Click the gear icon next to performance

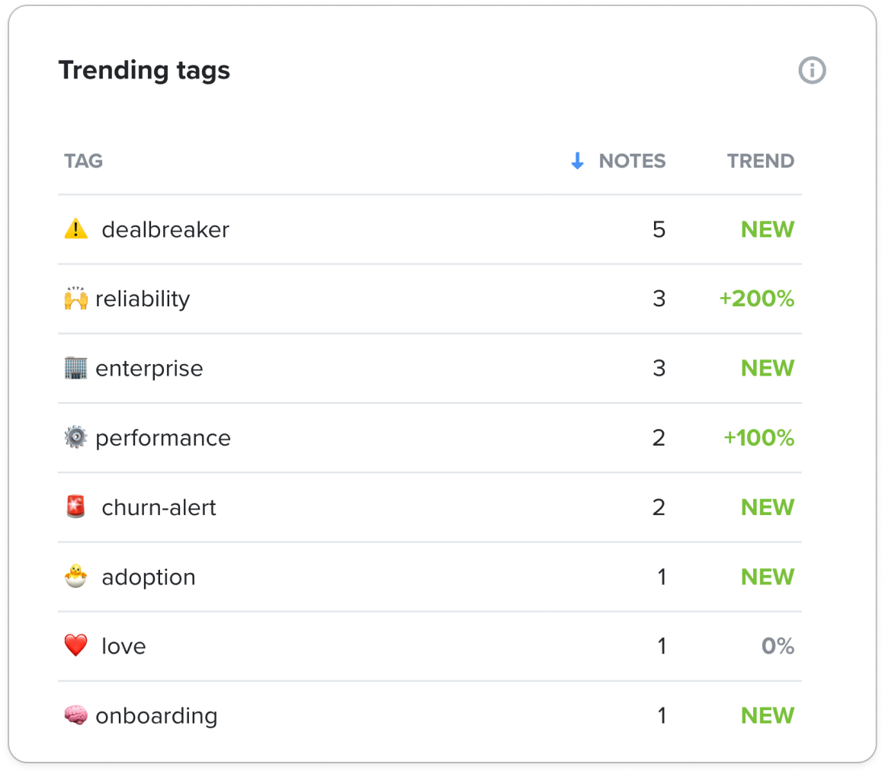click(75, 437)
